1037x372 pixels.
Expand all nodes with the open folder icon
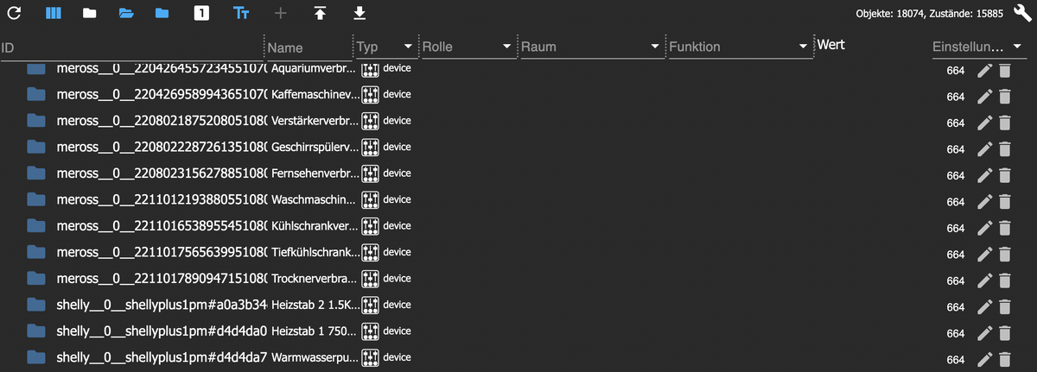126,13
